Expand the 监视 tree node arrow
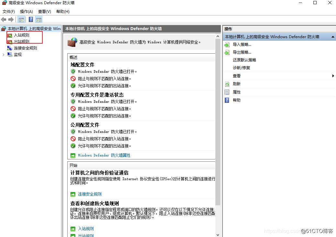 [x=4, y=55]
